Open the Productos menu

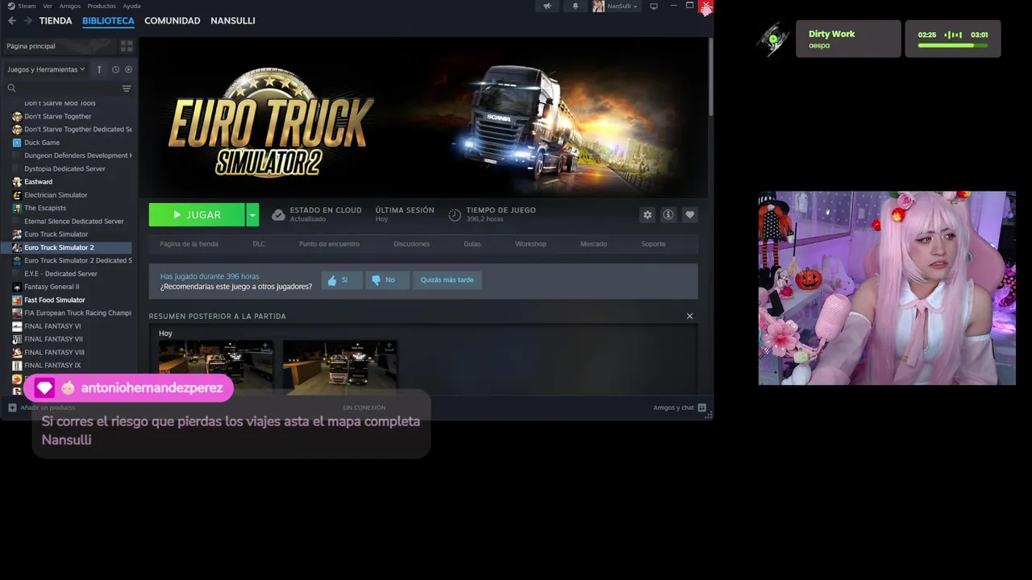pyautogui.click(x=102, y=6)
